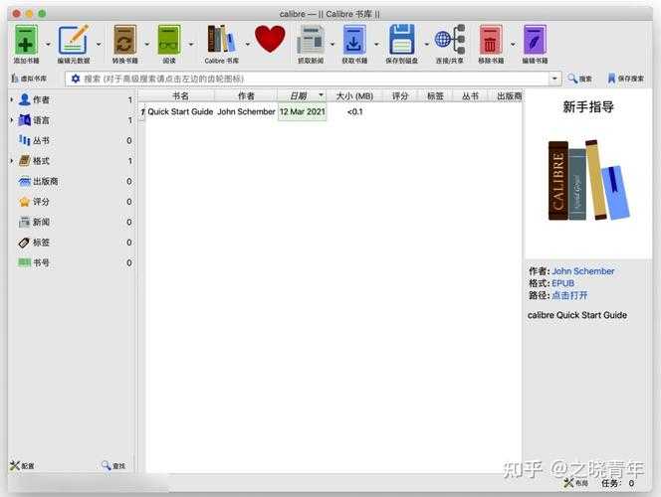661x497 pixels.
Task: Open 编辑元数据 (Edit metadata) tool
Action: pos(73,41)
